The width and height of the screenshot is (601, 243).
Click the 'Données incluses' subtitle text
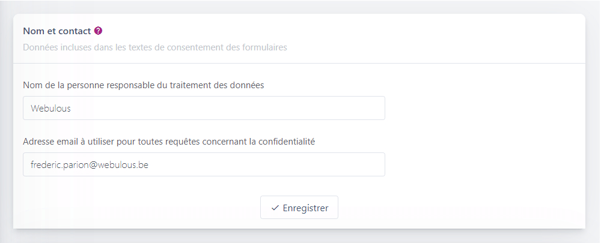pos(155,48)
